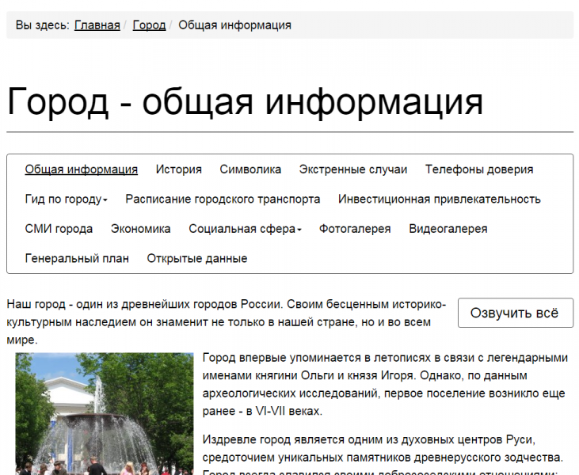579x475 pixels.
Task: Open the Видеогалерея page
Action: tap(448, 229)
